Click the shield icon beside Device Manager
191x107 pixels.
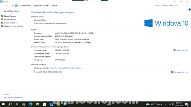(2, 16)
